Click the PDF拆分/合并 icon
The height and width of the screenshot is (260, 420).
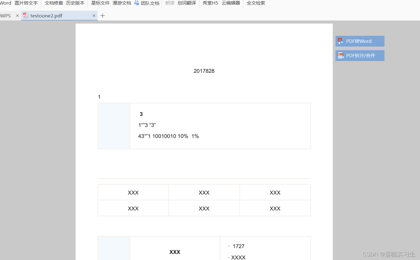(341, 55)
